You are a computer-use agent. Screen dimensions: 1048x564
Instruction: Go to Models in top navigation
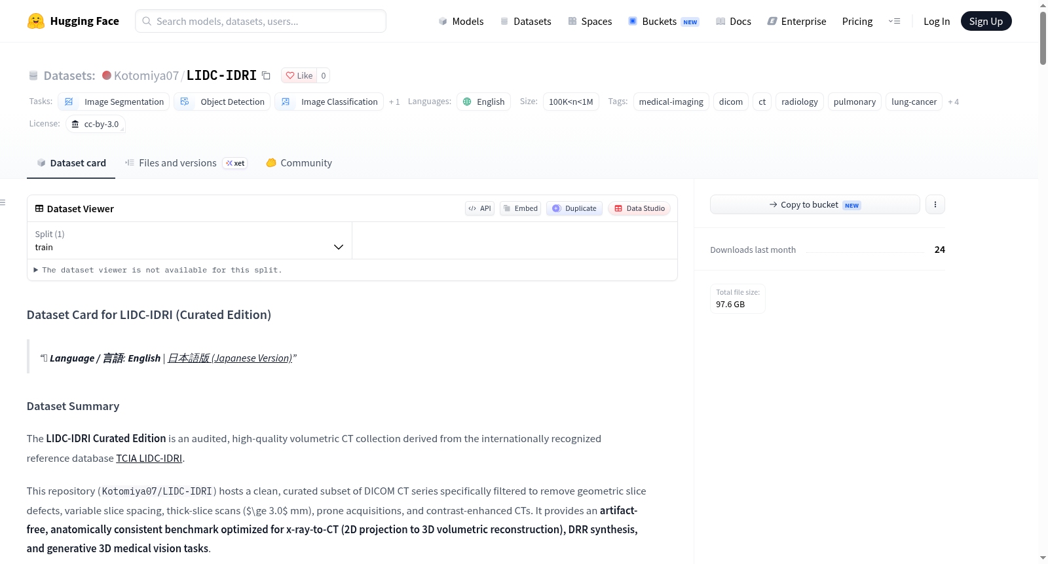tap(461, 21)
